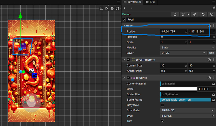Edit the Rotation value field
216x126 pixels.
(188, 37)
